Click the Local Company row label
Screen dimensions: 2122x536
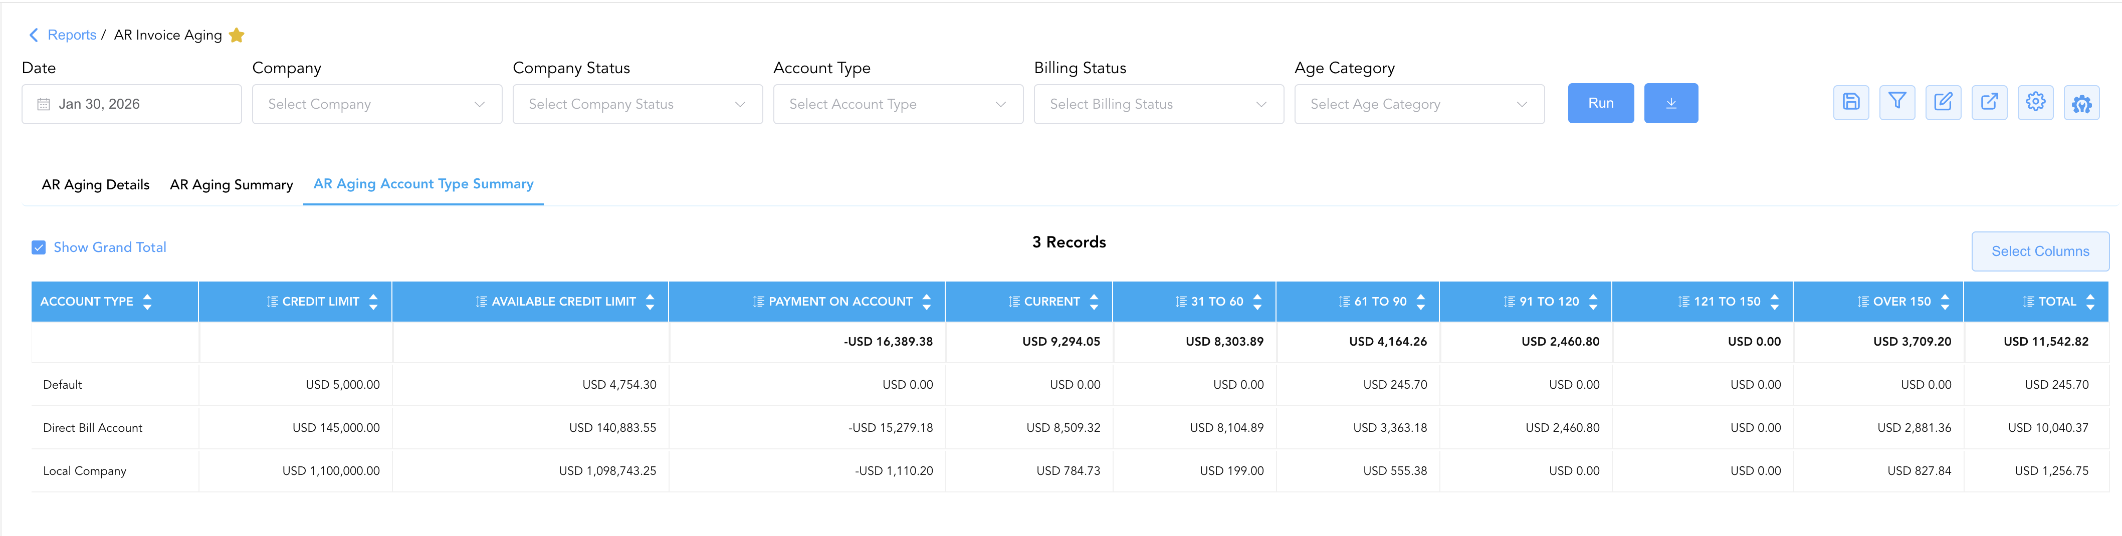click(84, 471)
